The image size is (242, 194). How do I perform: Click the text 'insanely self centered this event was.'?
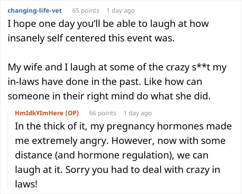(91, 38)
